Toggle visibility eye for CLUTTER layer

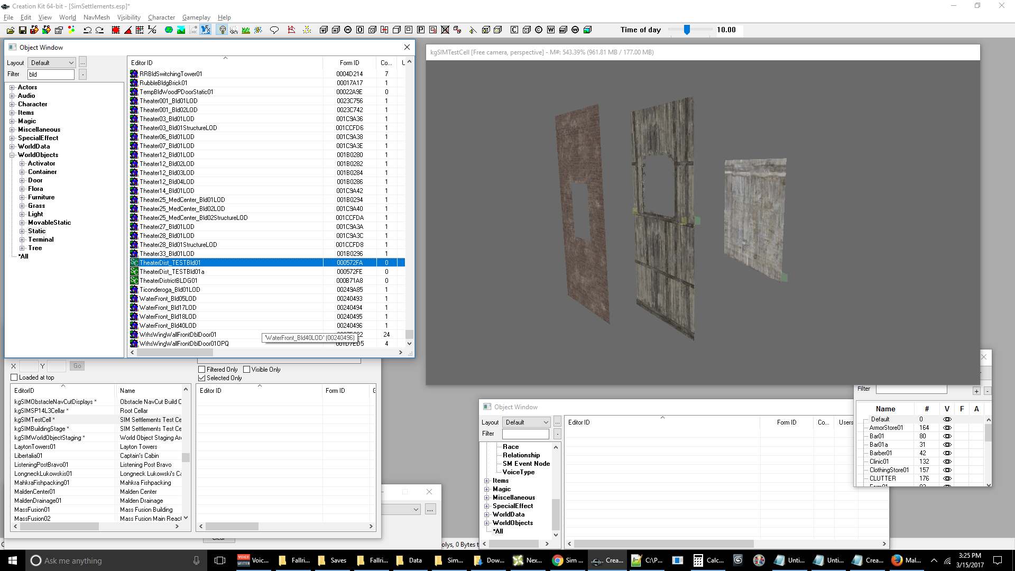coord(947,478)
